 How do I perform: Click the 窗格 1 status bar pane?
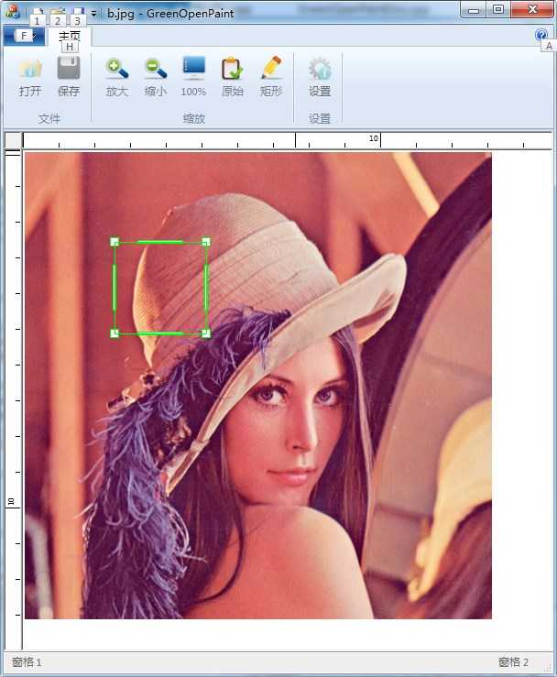(27, 662)
